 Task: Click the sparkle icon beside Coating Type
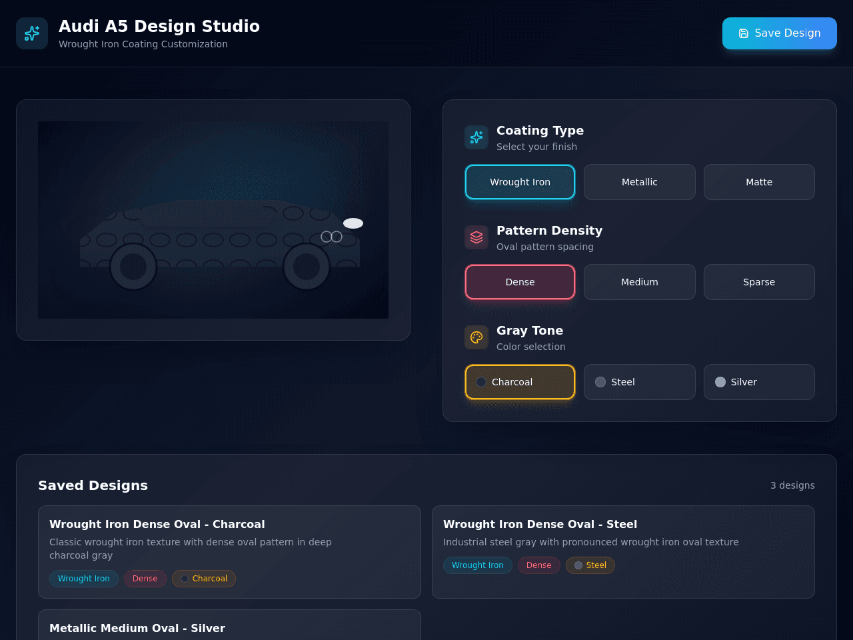(476, 137)
